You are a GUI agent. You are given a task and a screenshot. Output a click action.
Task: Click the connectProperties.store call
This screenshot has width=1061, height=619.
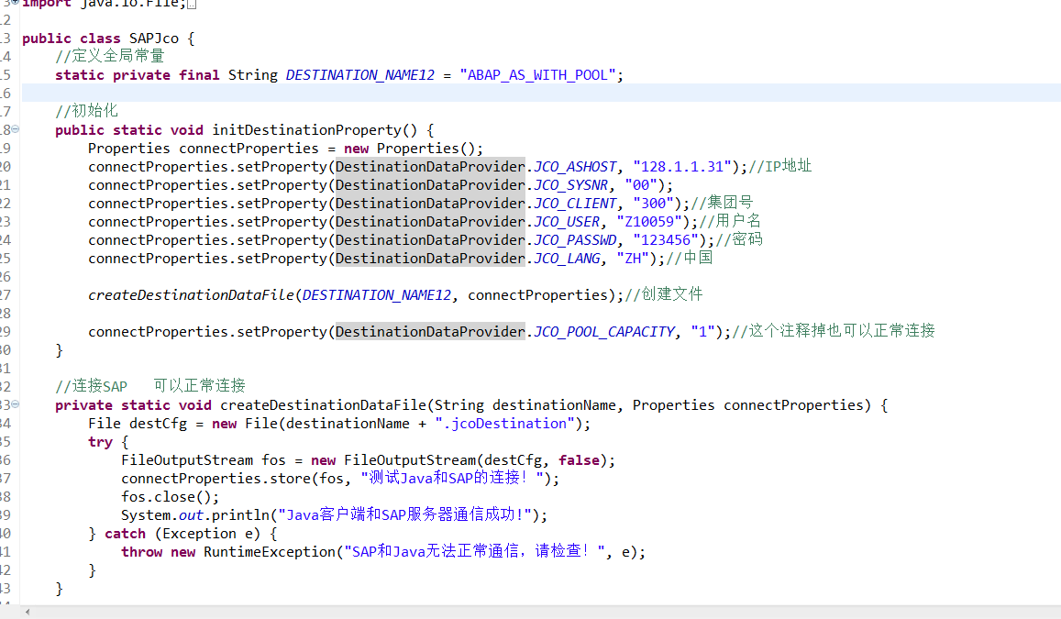340,479
